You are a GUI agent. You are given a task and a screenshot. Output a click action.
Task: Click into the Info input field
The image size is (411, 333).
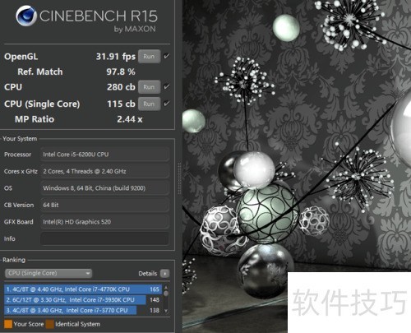coord(104,238)
